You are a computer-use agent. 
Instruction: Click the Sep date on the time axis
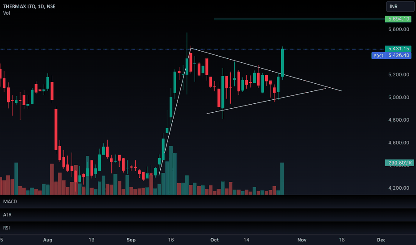click(x=131, y=240)
